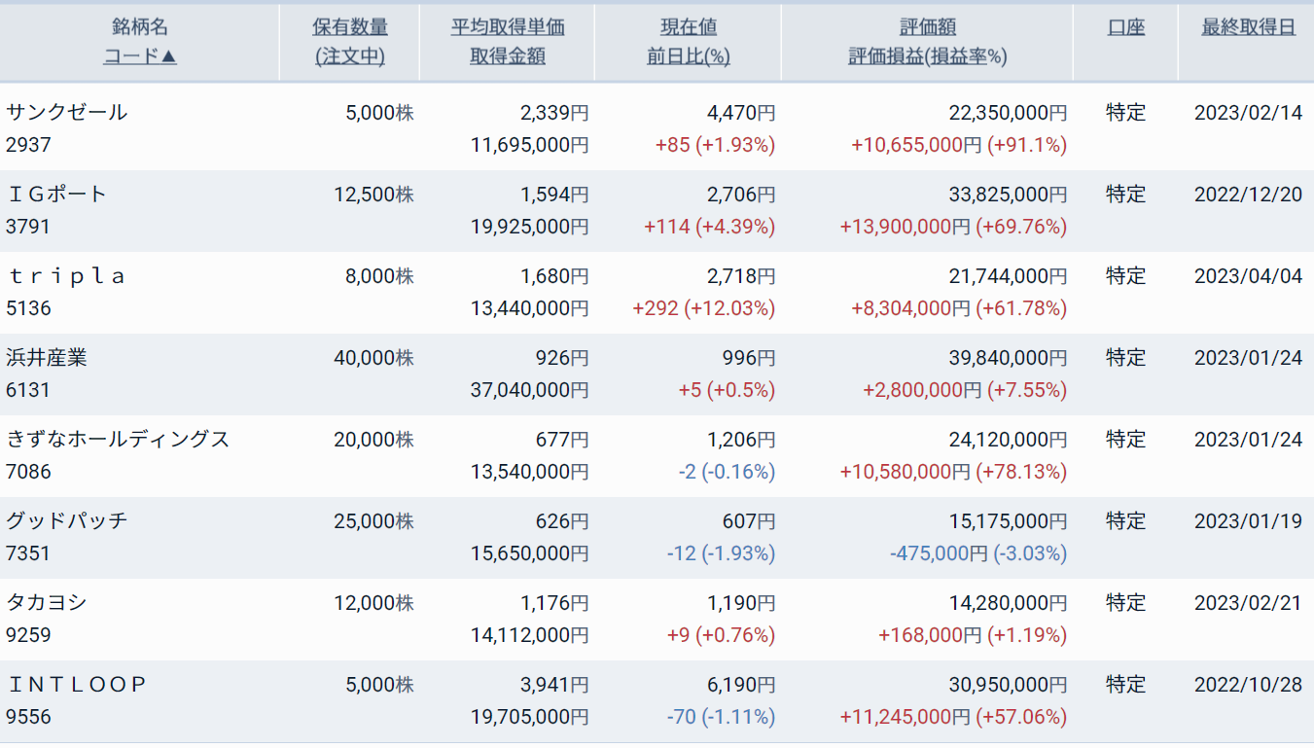
Task: Click acquisition amount 37,040,000円
Action: (529, 390)
